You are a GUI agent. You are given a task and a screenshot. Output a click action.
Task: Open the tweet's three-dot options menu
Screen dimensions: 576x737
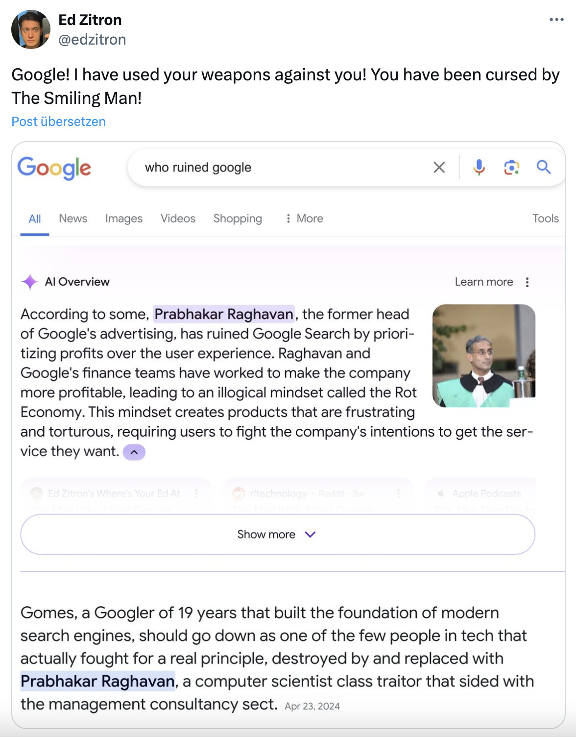(x=556, y=19)
